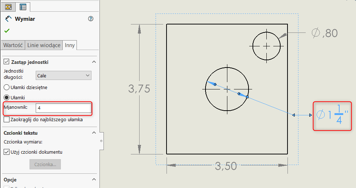This screenshot has height=188, width=356.
Task: Switch to the Wartość tab
Action: point(13,45)
